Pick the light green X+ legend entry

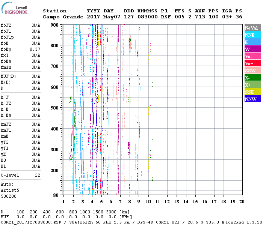click(252, 85)
